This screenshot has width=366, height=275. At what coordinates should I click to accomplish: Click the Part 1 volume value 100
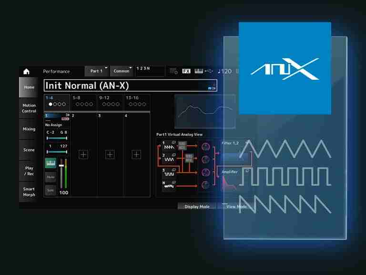(x=64, y=193)
